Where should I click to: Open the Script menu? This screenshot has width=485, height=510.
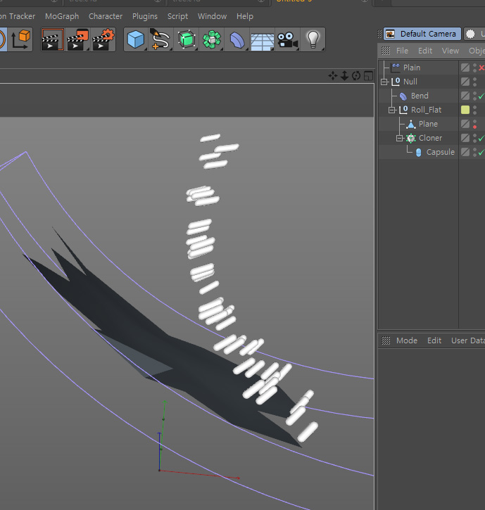click(x=177, y=16)
